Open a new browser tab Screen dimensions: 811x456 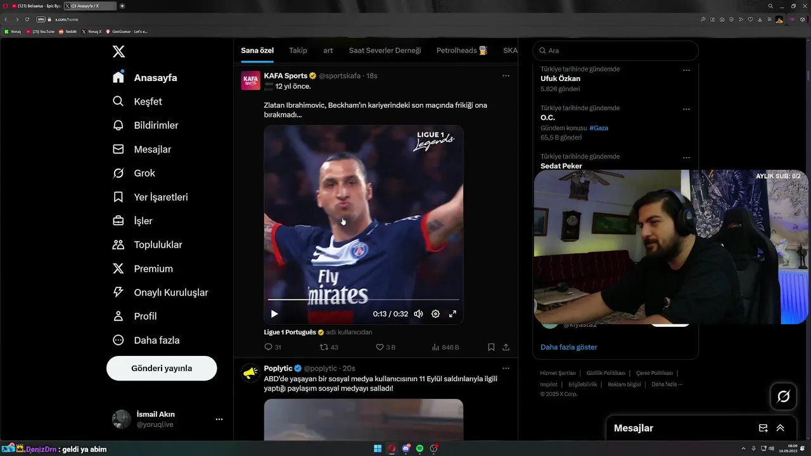[122, 6]
